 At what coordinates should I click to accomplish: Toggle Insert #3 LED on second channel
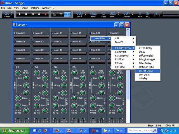coord(34,50)
